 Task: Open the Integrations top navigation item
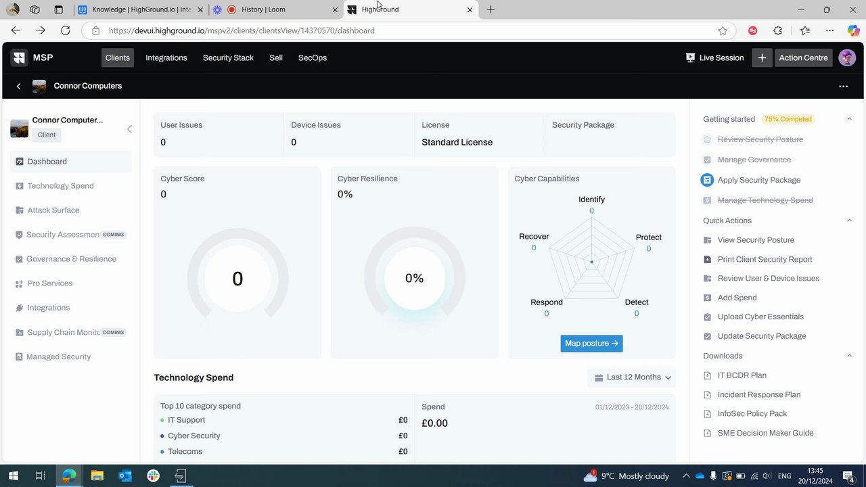pos(166,57)
